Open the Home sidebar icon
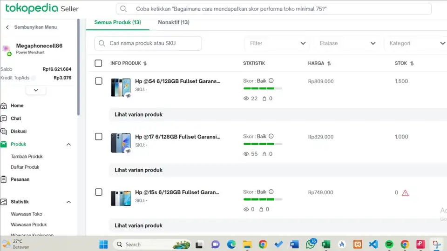 pyautogui.click(x=4, y=106)
